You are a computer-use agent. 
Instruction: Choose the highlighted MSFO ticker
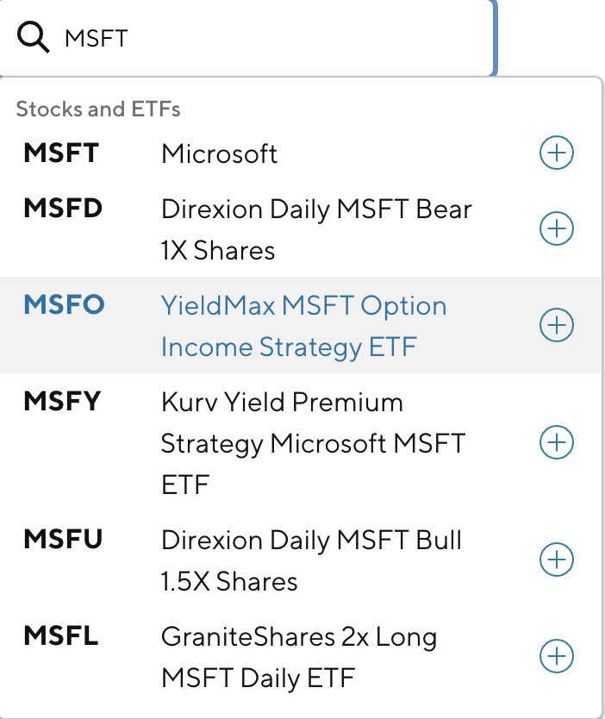[64, 305]
